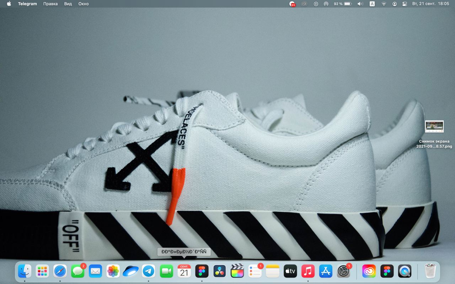Open Reminders from the dock

pos(255,271)
